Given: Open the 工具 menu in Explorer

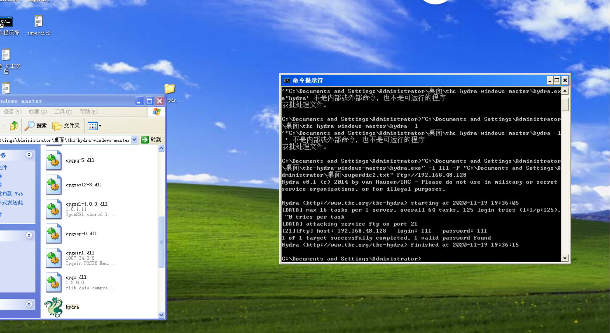Looking at the screenshot, I should (x=63, y=112).
